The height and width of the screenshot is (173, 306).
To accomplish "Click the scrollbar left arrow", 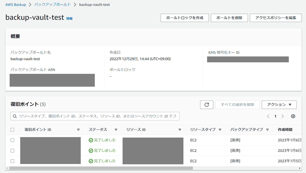I will click(x=7, y=168).
